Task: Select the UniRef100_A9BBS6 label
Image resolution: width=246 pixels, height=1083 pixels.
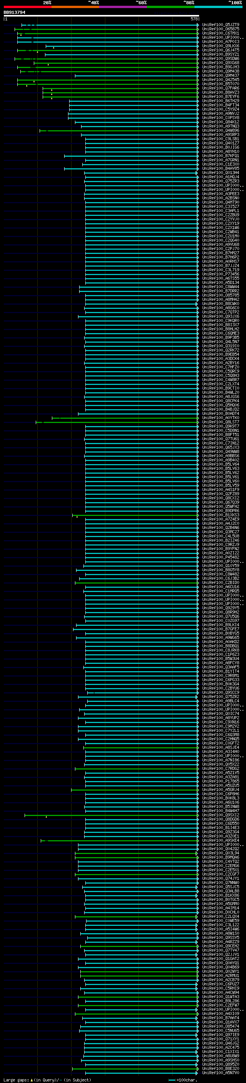Action: click(x=220, y=456)
